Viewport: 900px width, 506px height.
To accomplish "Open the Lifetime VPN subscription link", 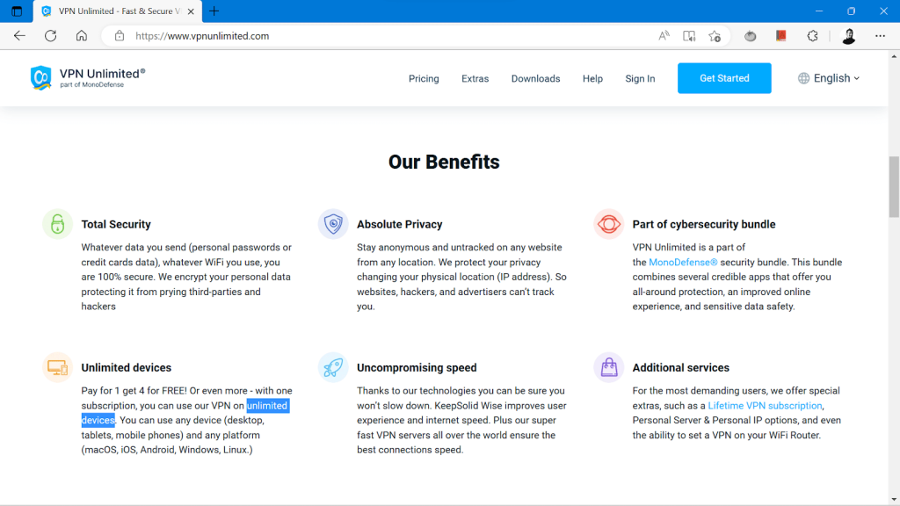I will click(x=765, y=406).
